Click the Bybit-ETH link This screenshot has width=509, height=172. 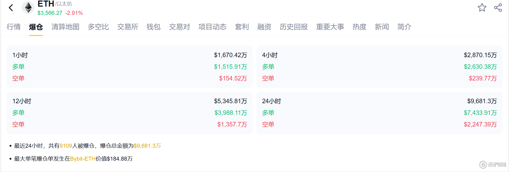83,159
